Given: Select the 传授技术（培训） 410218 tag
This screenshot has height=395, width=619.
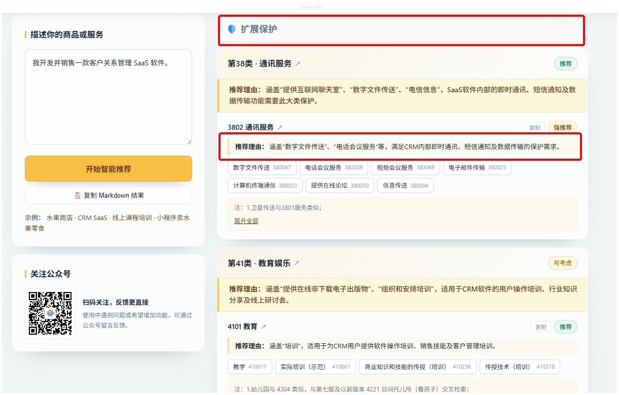Looking at the screenshot, I should click(520, 367).
